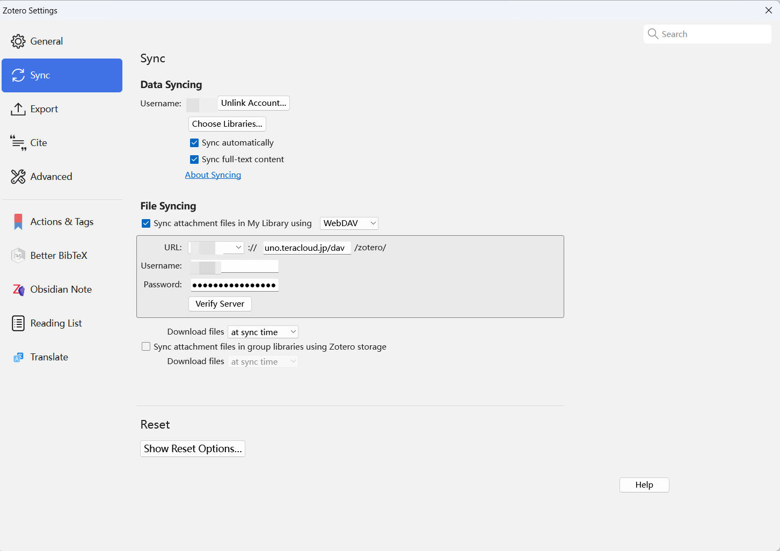780x551 pixels.
Task: Click the Advanced tools icon
Action: (x=18, y=177)
